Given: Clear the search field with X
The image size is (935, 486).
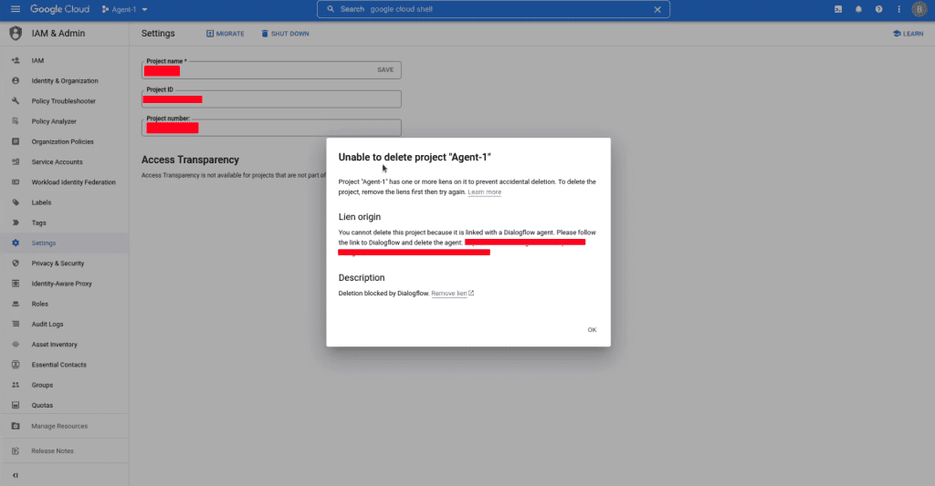Looking at the screenshot, I should pos(657,9).
